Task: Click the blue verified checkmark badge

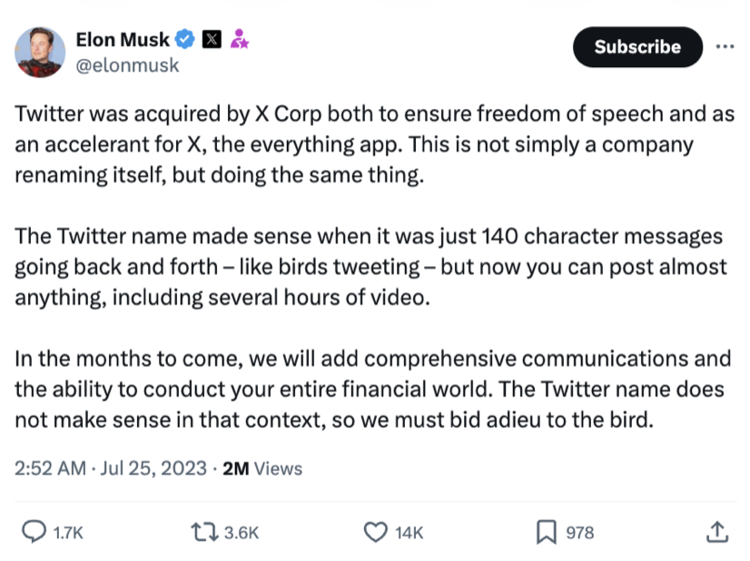Action: coord(184,39)
